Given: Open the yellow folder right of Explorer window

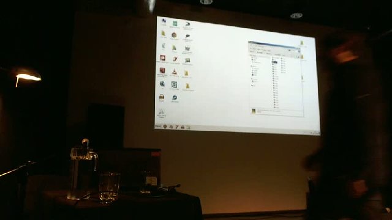Looking at the screenshot, I should [302, 43].
